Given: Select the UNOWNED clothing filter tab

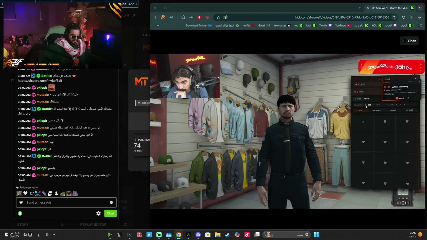Looking at the screenshot, I should pos(377,110).
